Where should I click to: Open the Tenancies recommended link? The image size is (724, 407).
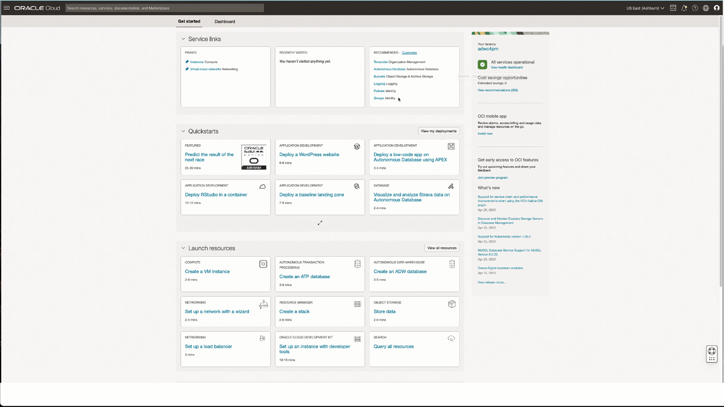(381, 62)
